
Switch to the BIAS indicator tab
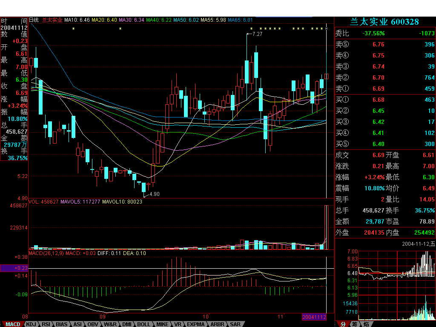click(x=61, y=324)
